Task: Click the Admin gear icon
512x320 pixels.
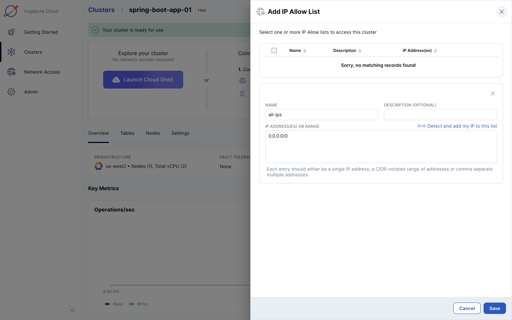Action: pyautogui.click(x=11, y=92)
